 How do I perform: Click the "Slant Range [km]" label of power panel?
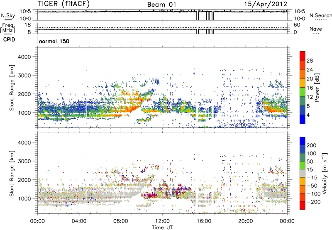pyautogui.click(x=12, y=88)
